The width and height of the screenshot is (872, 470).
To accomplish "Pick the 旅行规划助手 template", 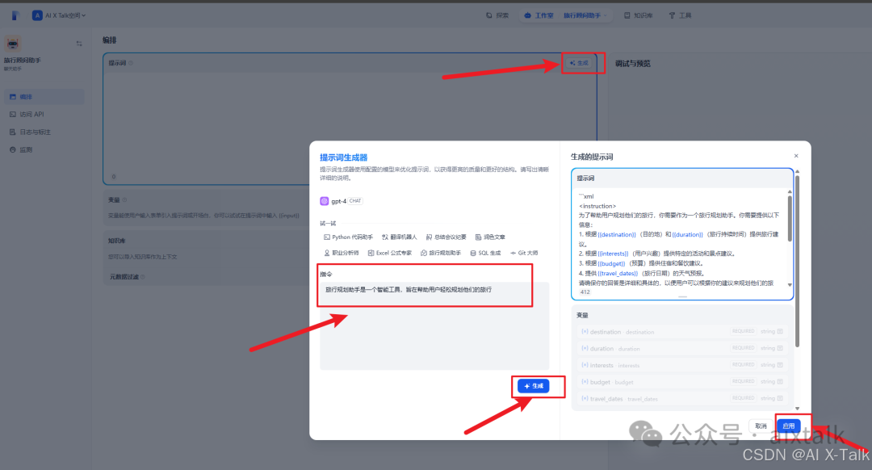I will click(441, 253).
